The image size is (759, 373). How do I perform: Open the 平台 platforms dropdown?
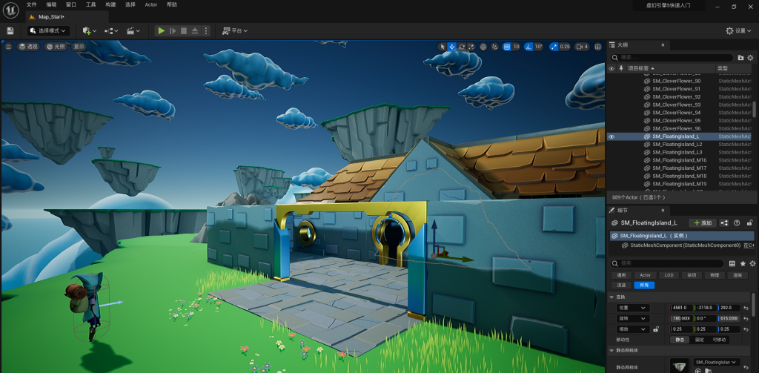click(235, 30)
